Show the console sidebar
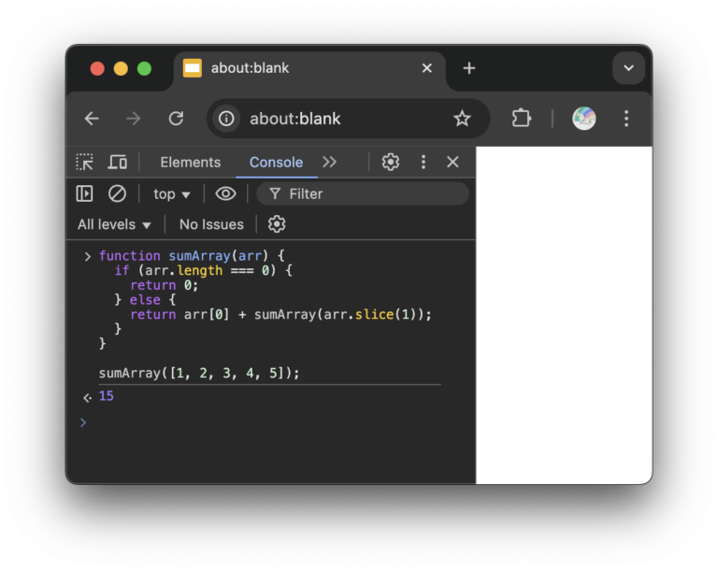Screen dimensions: 718x571 84,193
